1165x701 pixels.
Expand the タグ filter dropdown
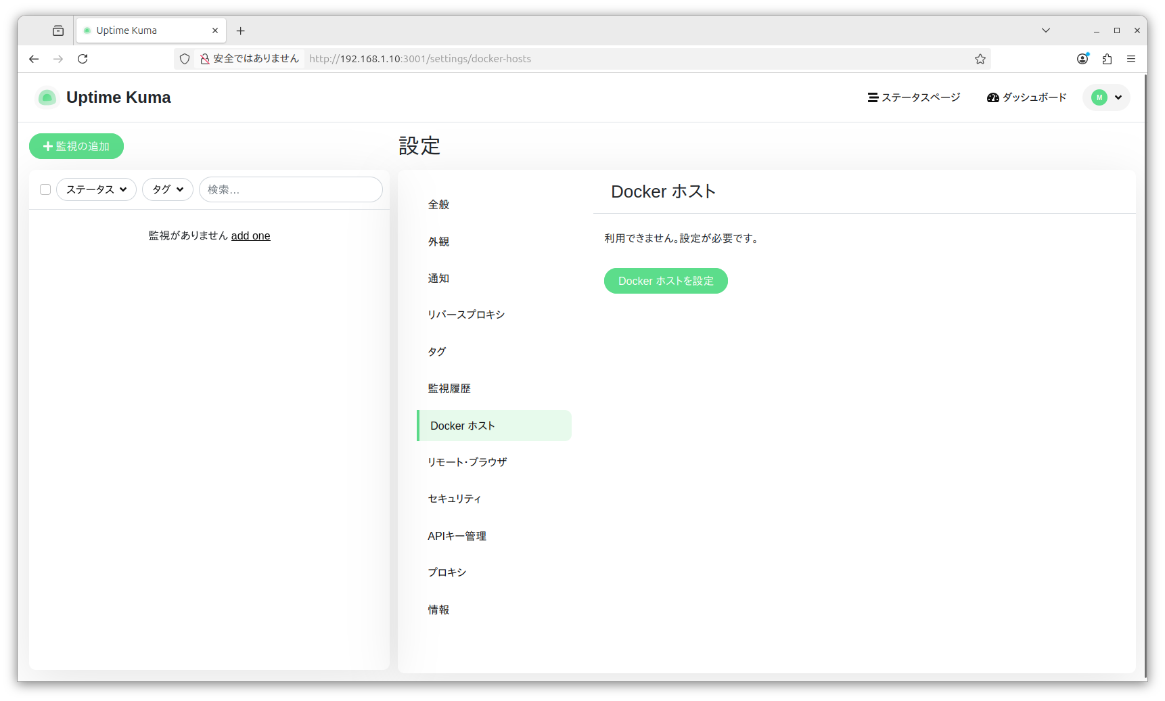coord(167,189)
